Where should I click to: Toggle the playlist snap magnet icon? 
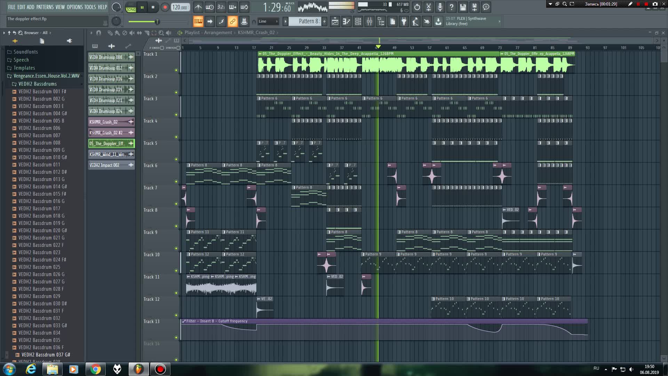coord(98,33)
